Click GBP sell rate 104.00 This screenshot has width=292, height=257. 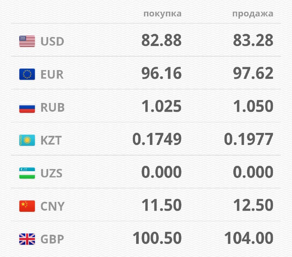249,238
